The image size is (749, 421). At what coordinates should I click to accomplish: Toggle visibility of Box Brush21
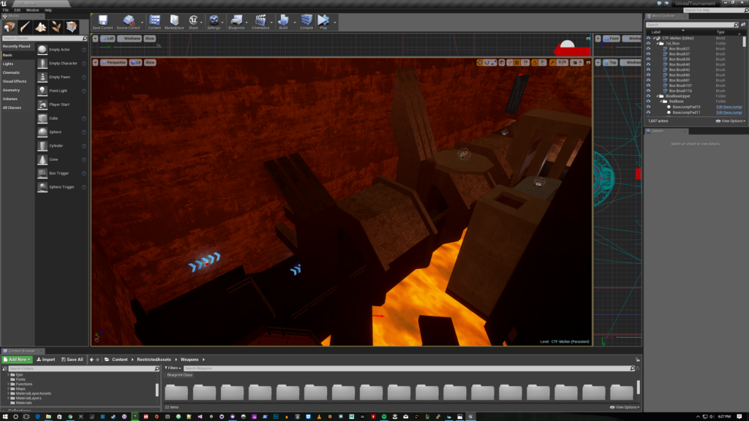click(x=648, y=49)
